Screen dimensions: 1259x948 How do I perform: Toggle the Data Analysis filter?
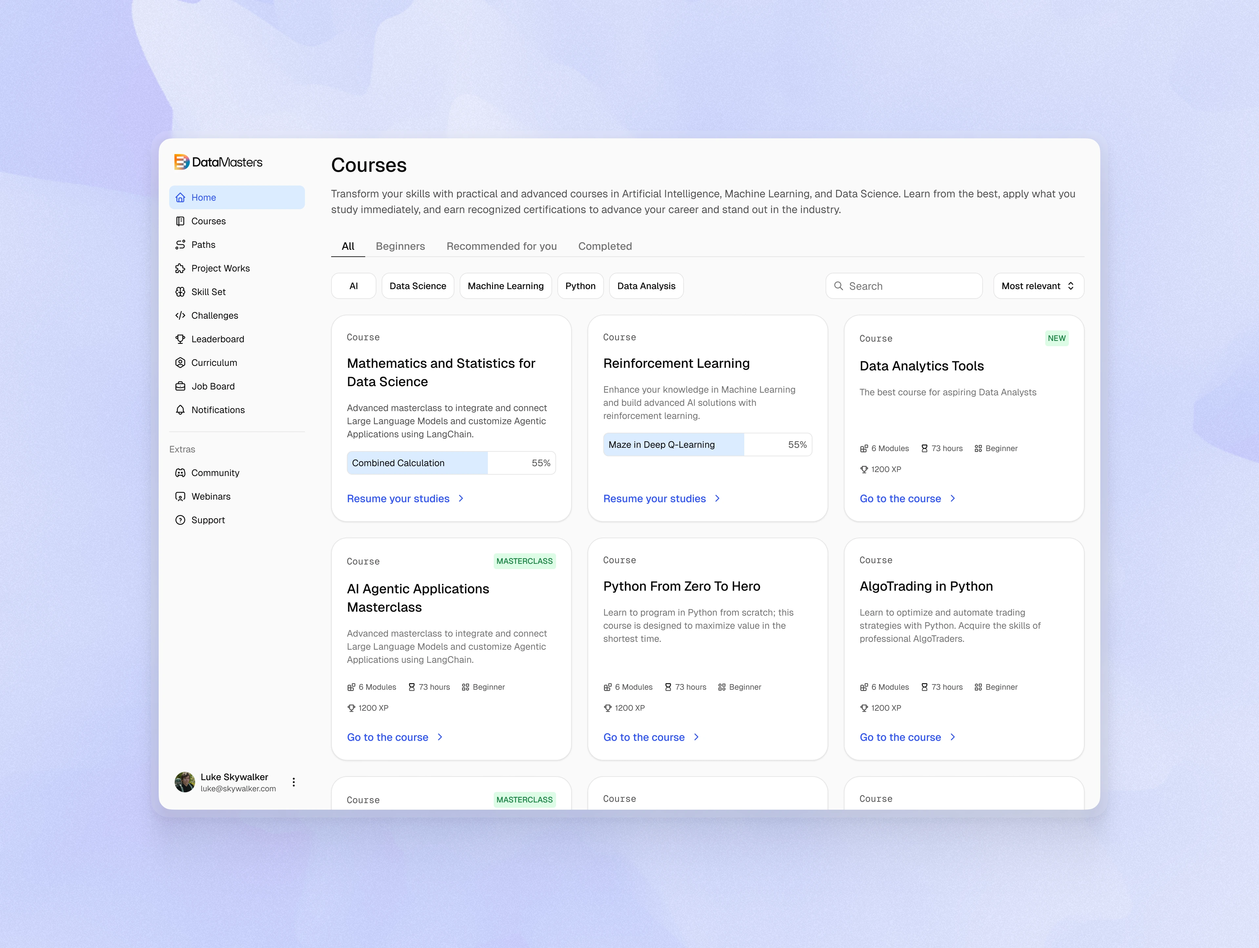tap(646, 286)
